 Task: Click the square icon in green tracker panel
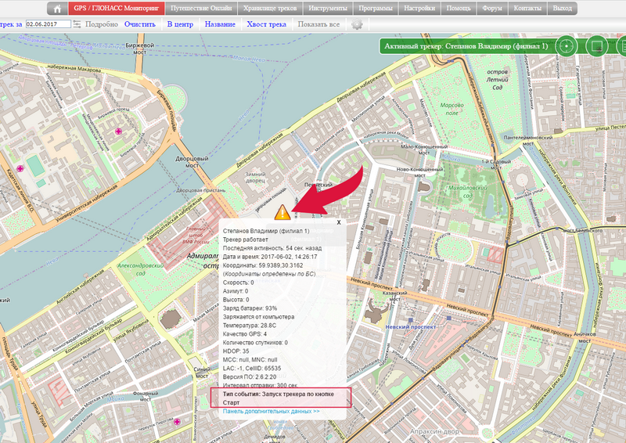595,46
